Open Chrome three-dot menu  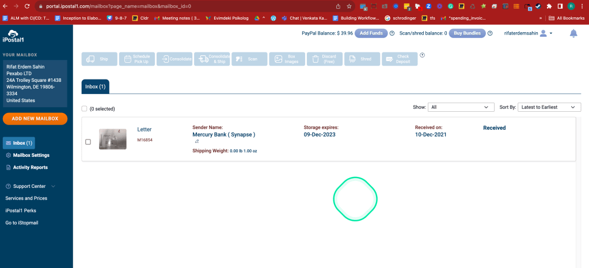pyautogui.click(x=582, y=6)
